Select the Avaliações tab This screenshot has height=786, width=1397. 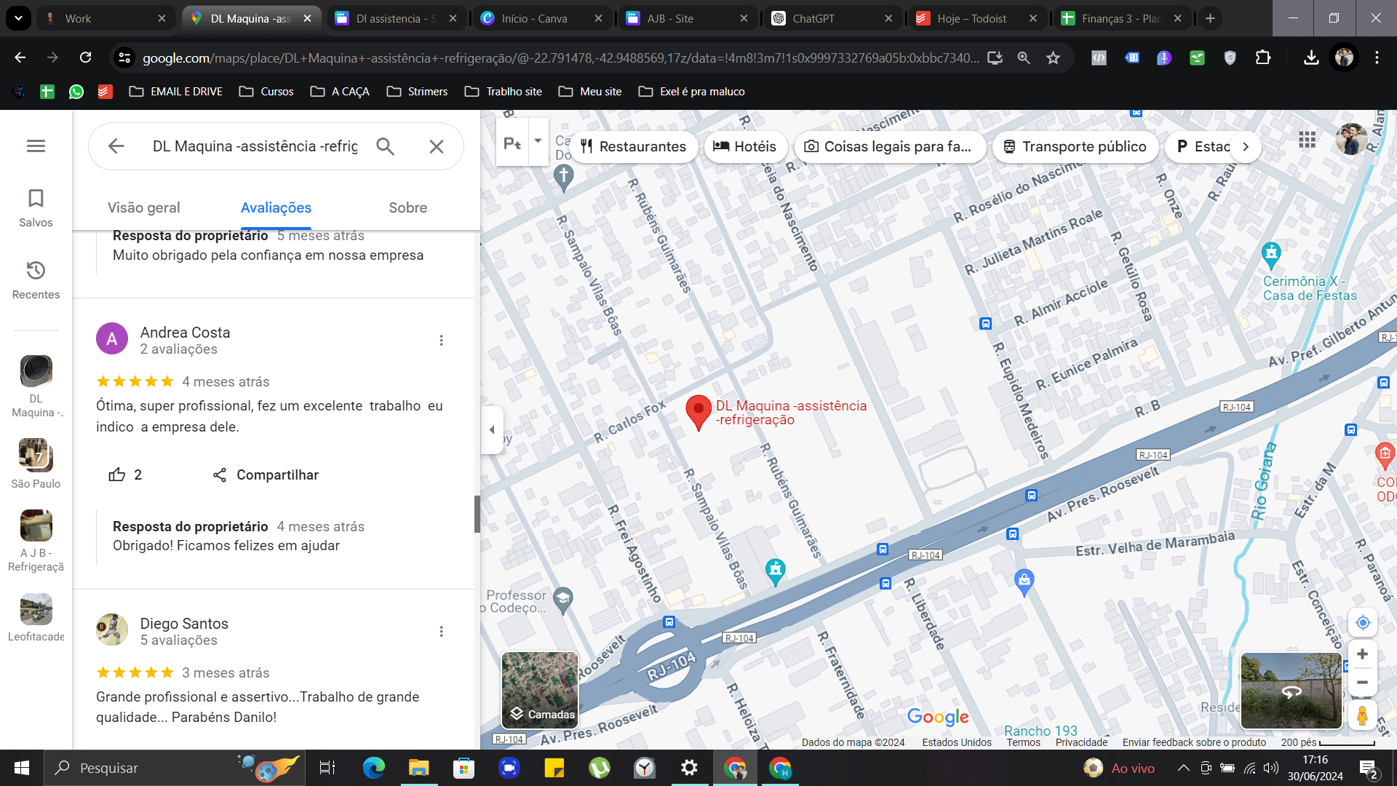(276, 207)
